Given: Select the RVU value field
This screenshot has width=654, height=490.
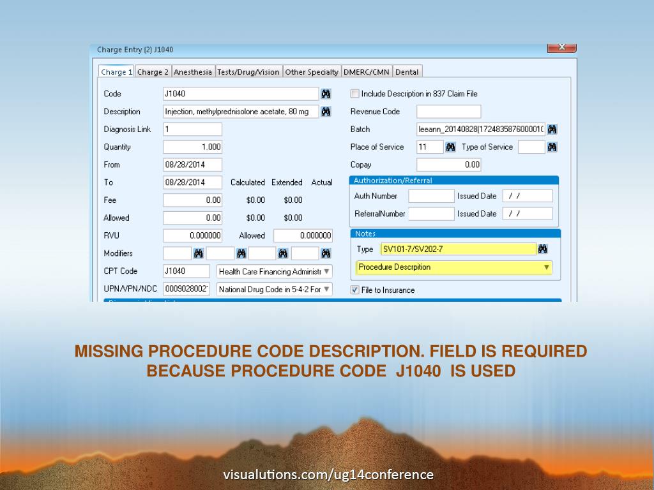Looking at the screenshot, I should coord(192,235).
